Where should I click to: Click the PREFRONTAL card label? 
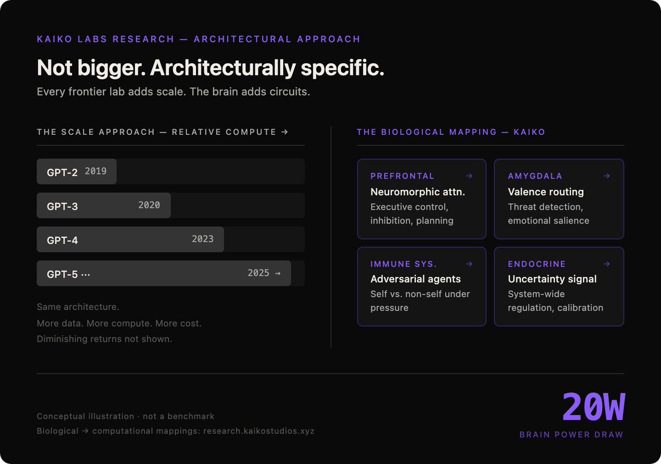(402, 176)
